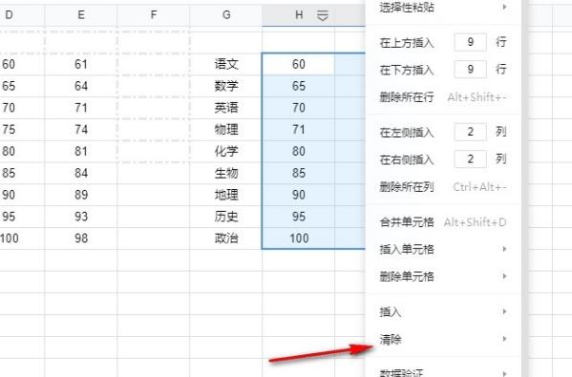The height and width of the screenshot is (377, 572).
Task: Select 合并单元格 menu option
Action: tap(443, 222)
